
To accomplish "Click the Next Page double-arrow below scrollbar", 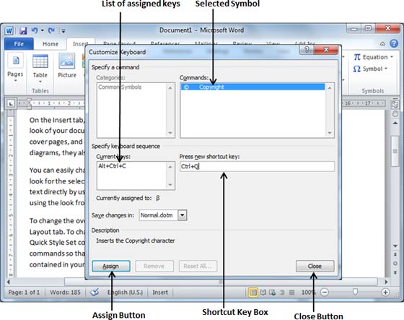I will point(395,272).
